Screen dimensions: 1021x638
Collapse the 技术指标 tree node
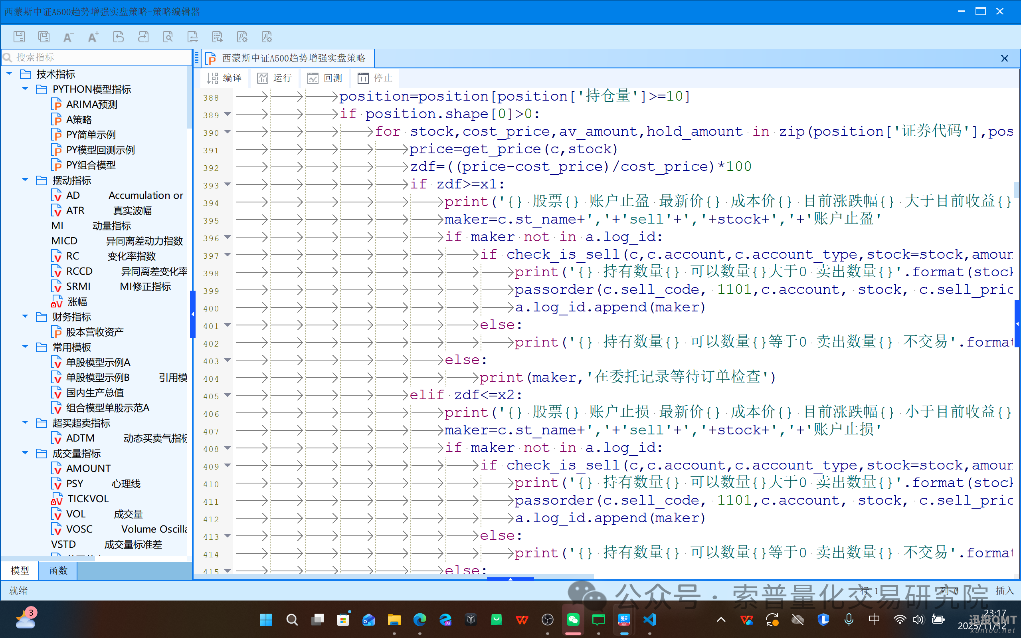coord(9,73)
